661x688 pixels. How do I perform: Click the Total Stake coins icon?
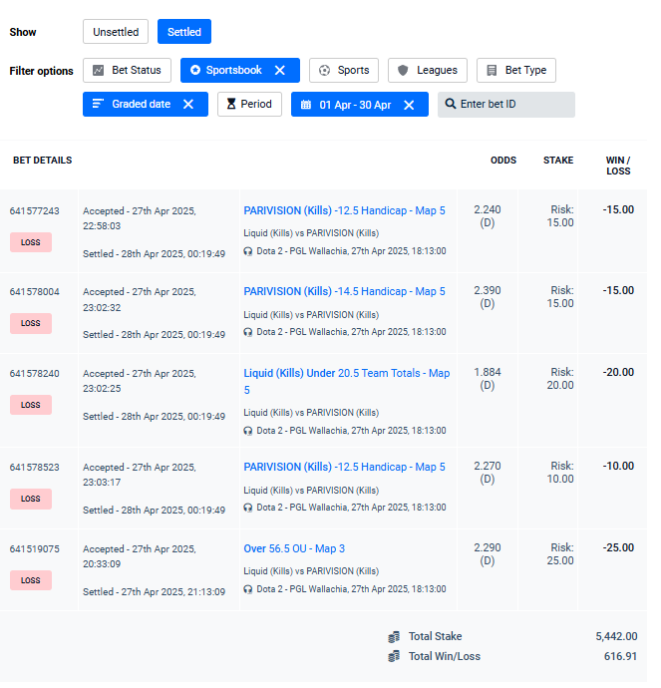(395, 636)
